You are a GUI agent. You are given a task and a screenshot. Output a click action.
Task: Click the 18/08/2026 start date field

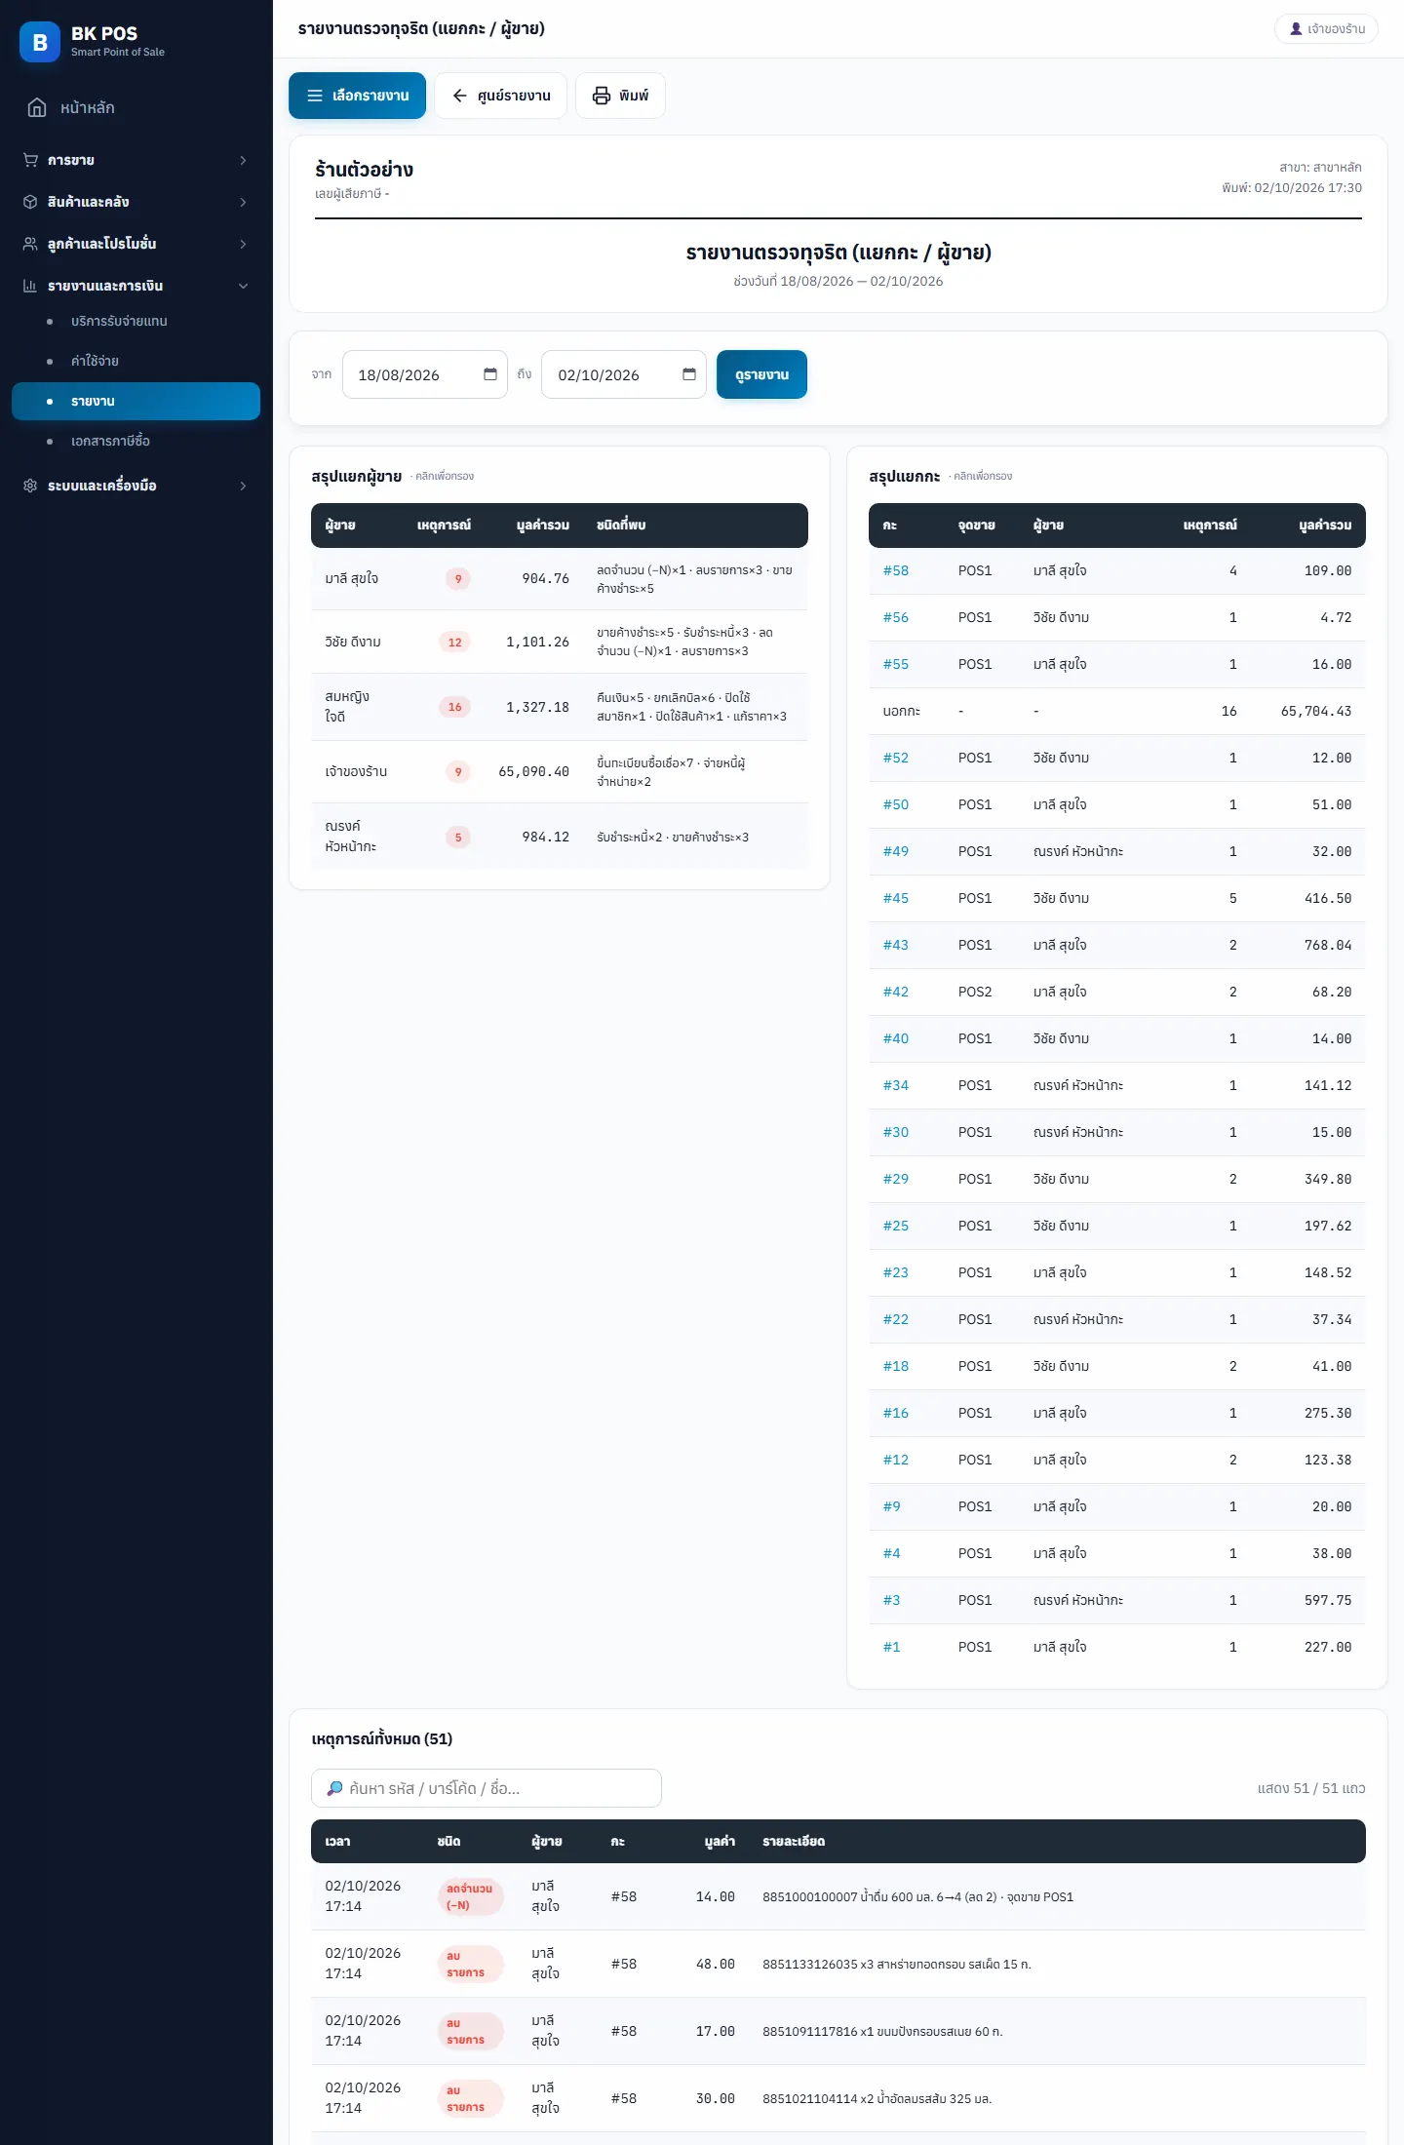424,374
